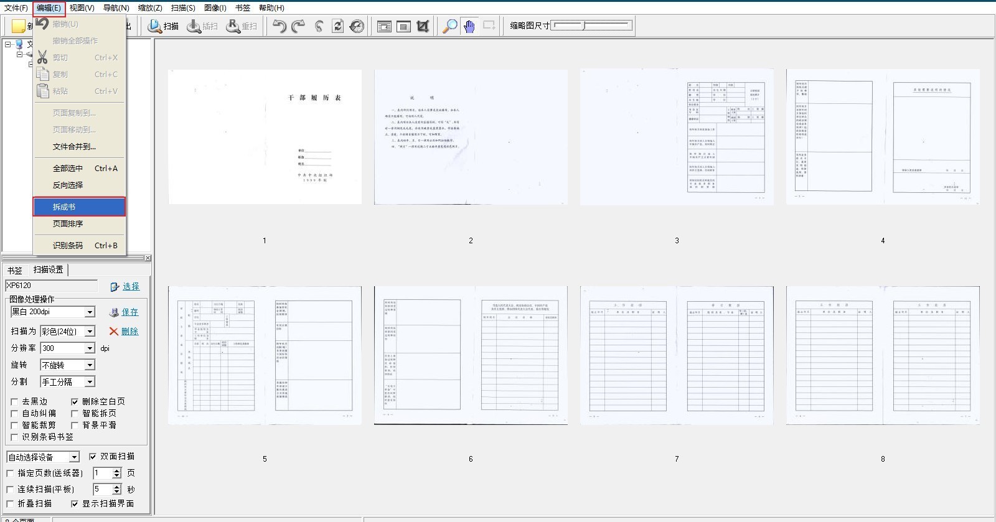Viewport: 996px width, 522px height.
Task: Click the rotate right arrow icon
Action: coord(299,26)
